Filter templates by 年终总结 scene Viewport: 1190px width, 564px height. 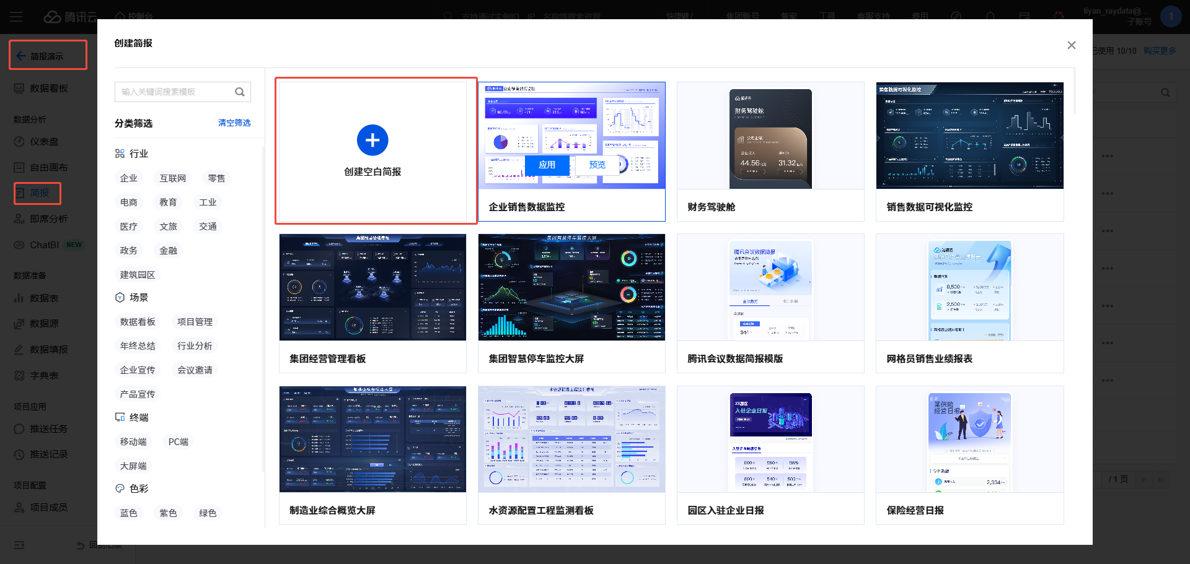138,346
